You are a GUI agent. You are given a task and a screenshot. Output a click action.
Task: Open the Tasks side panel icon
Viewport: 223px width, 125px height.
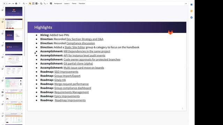point(191,17)
